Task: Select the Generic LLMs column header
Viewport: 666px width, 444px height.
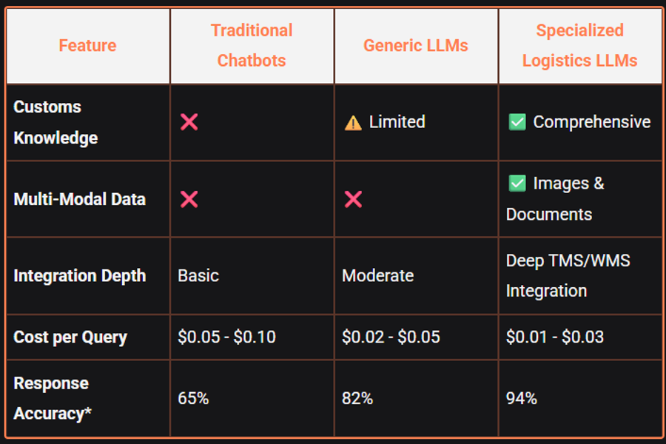Action: pos(416,45)
